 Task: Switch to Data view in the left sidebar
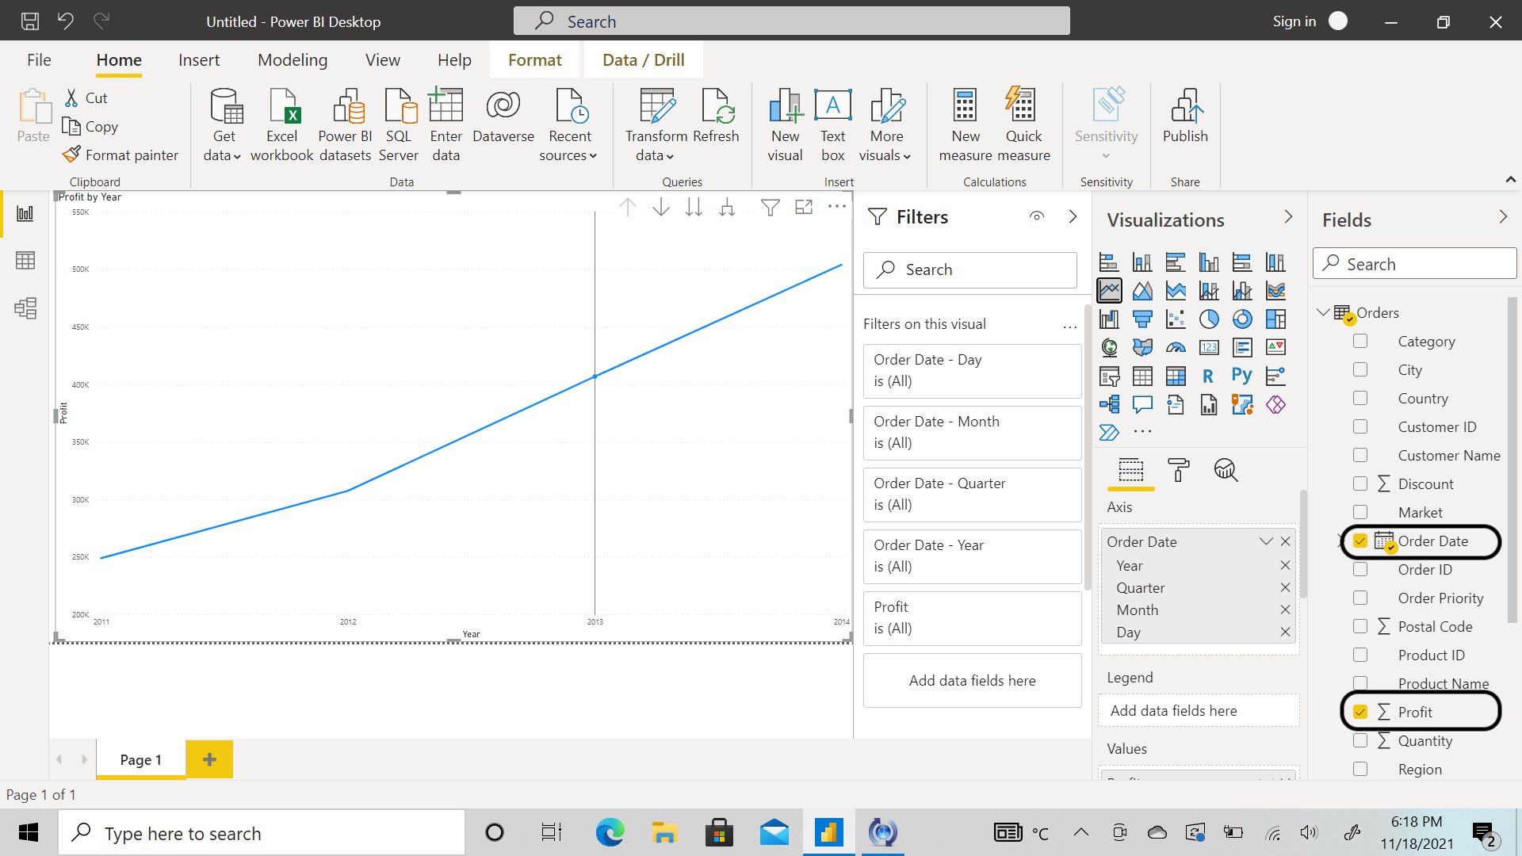click(x=26, y=260)
